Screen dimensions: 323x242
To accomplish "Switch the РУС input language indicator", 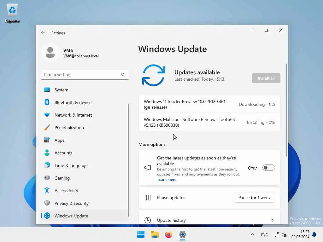I will (264, 234).
